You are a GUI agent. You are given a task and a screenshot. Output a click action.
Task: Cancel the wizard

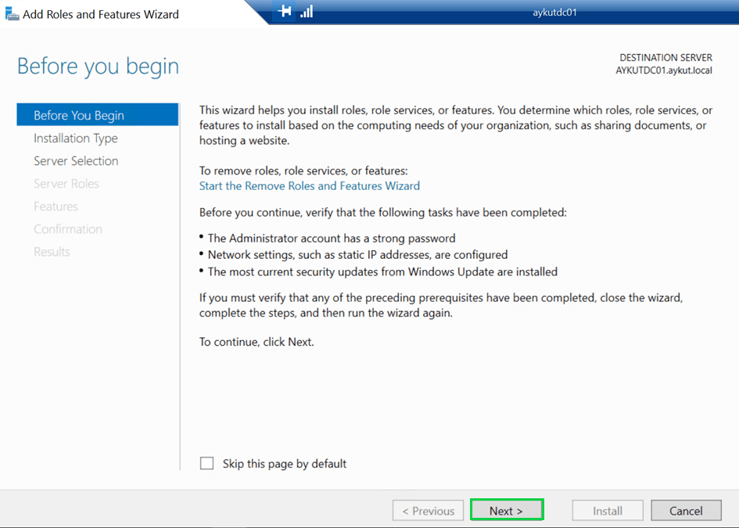tap(686, 511)
